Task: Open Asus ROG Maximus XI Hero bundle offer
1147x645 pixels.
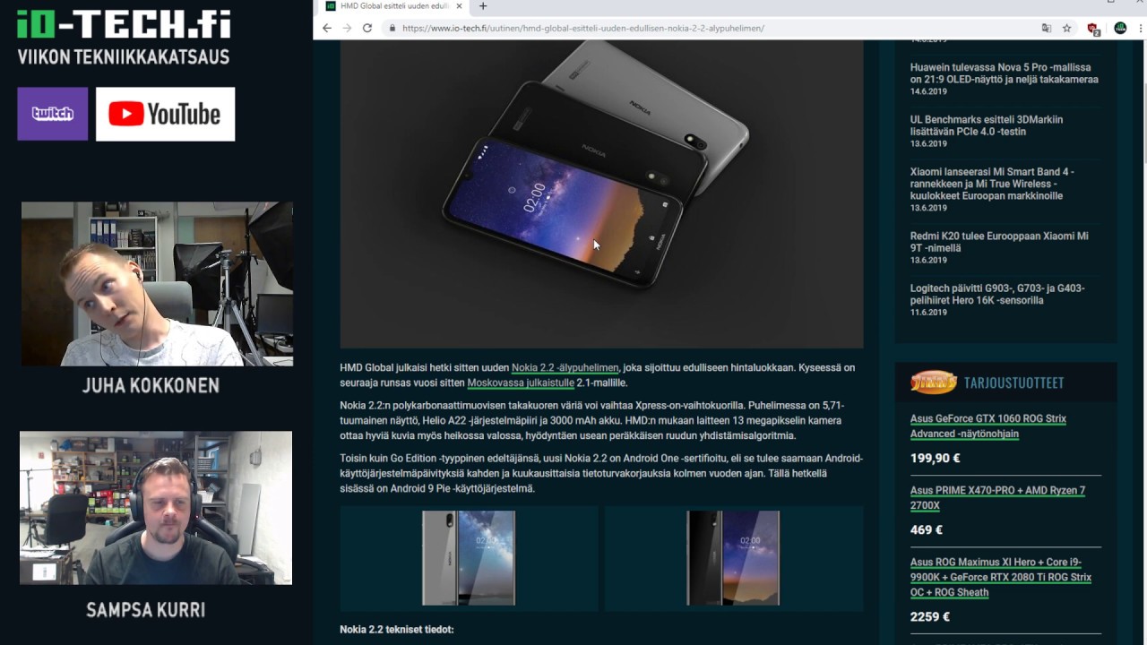Action: click(x=1001, y=577)
